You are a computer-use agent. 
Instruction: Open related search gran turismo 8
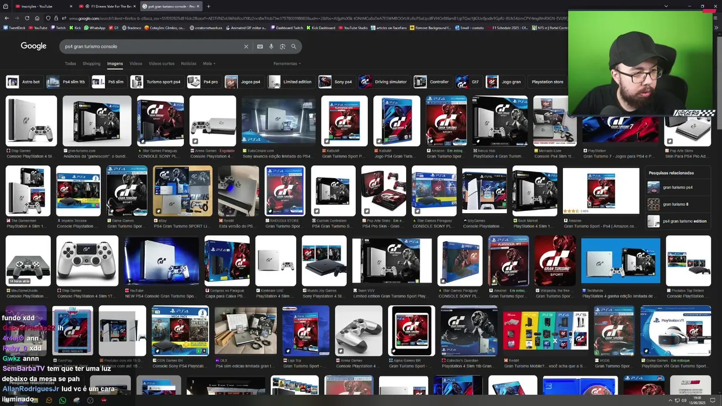(677, 204)
